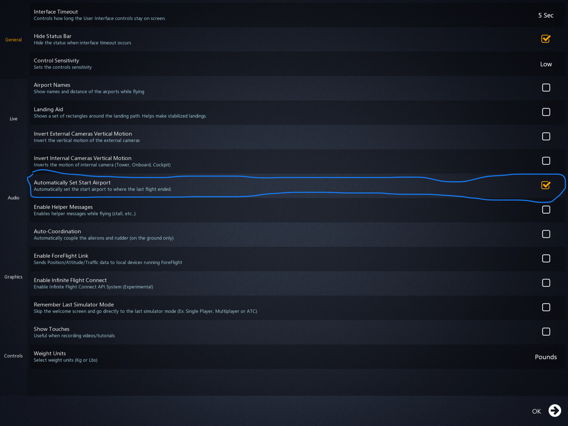
Task: Disable Automatically Set Start Airport checkbox
Action: pos(546,185)
